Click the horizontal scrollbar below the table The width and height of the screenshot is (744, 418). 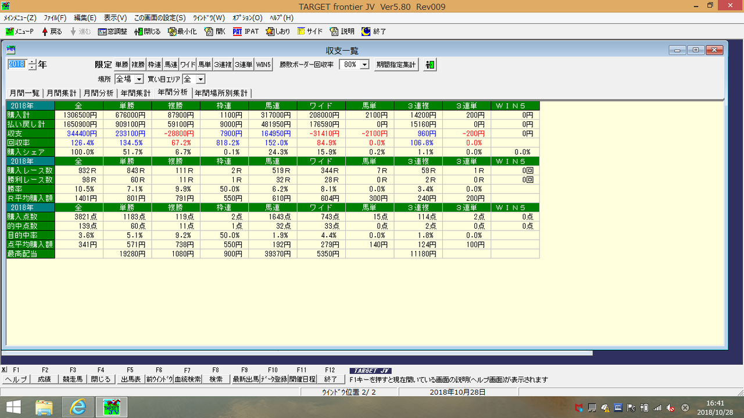tap(296, 353)
